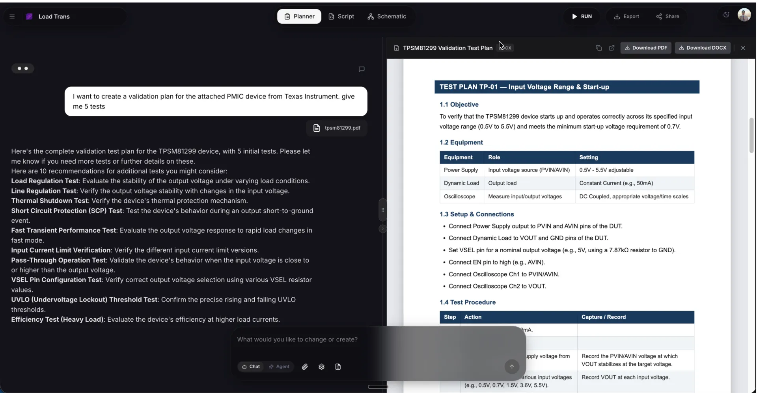This screenshot has width=757, height=393.
Task: Click the 1.2 Equipment heading
Action: pos(461,142)
